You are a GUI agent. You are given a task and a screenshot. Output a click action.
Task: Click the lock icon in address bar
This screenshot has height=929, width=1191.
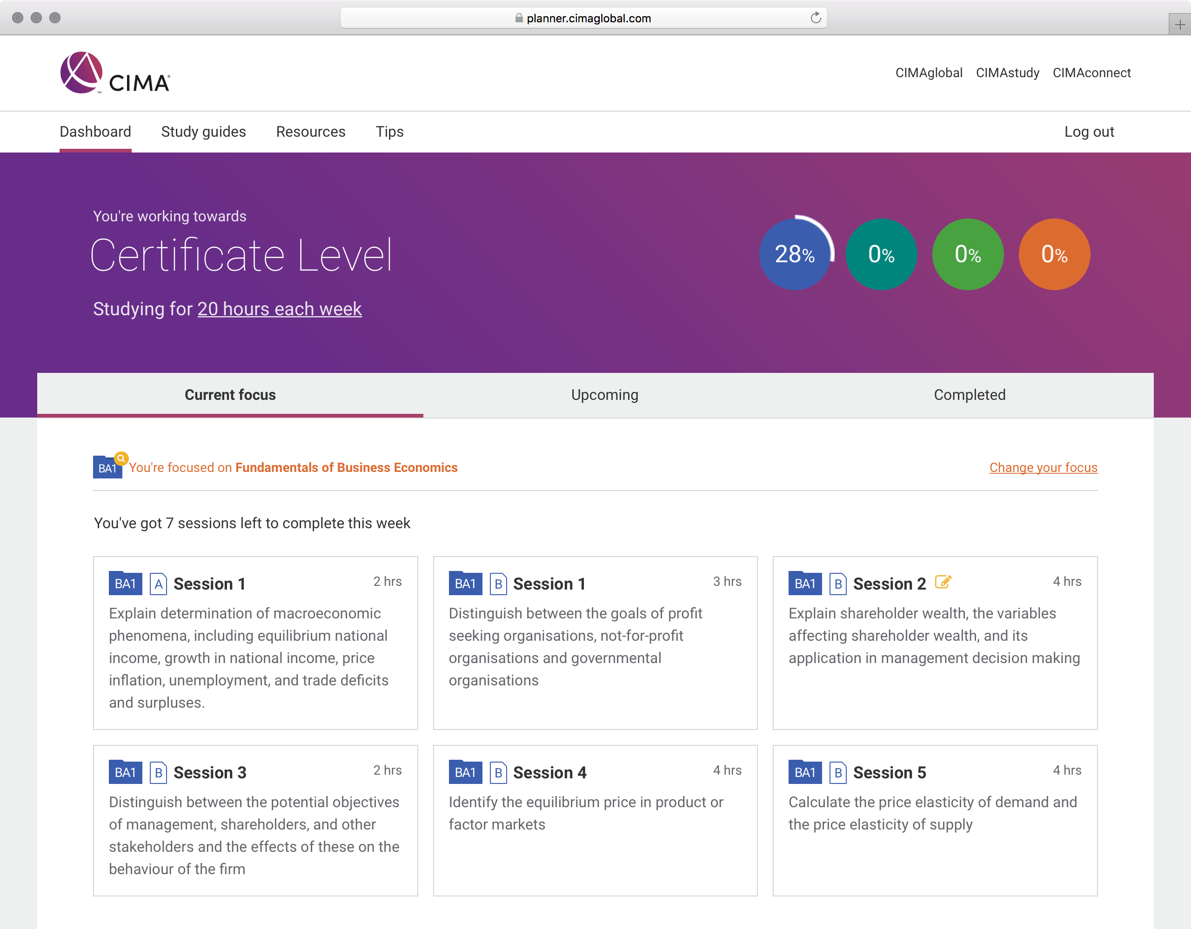point(519,18)
